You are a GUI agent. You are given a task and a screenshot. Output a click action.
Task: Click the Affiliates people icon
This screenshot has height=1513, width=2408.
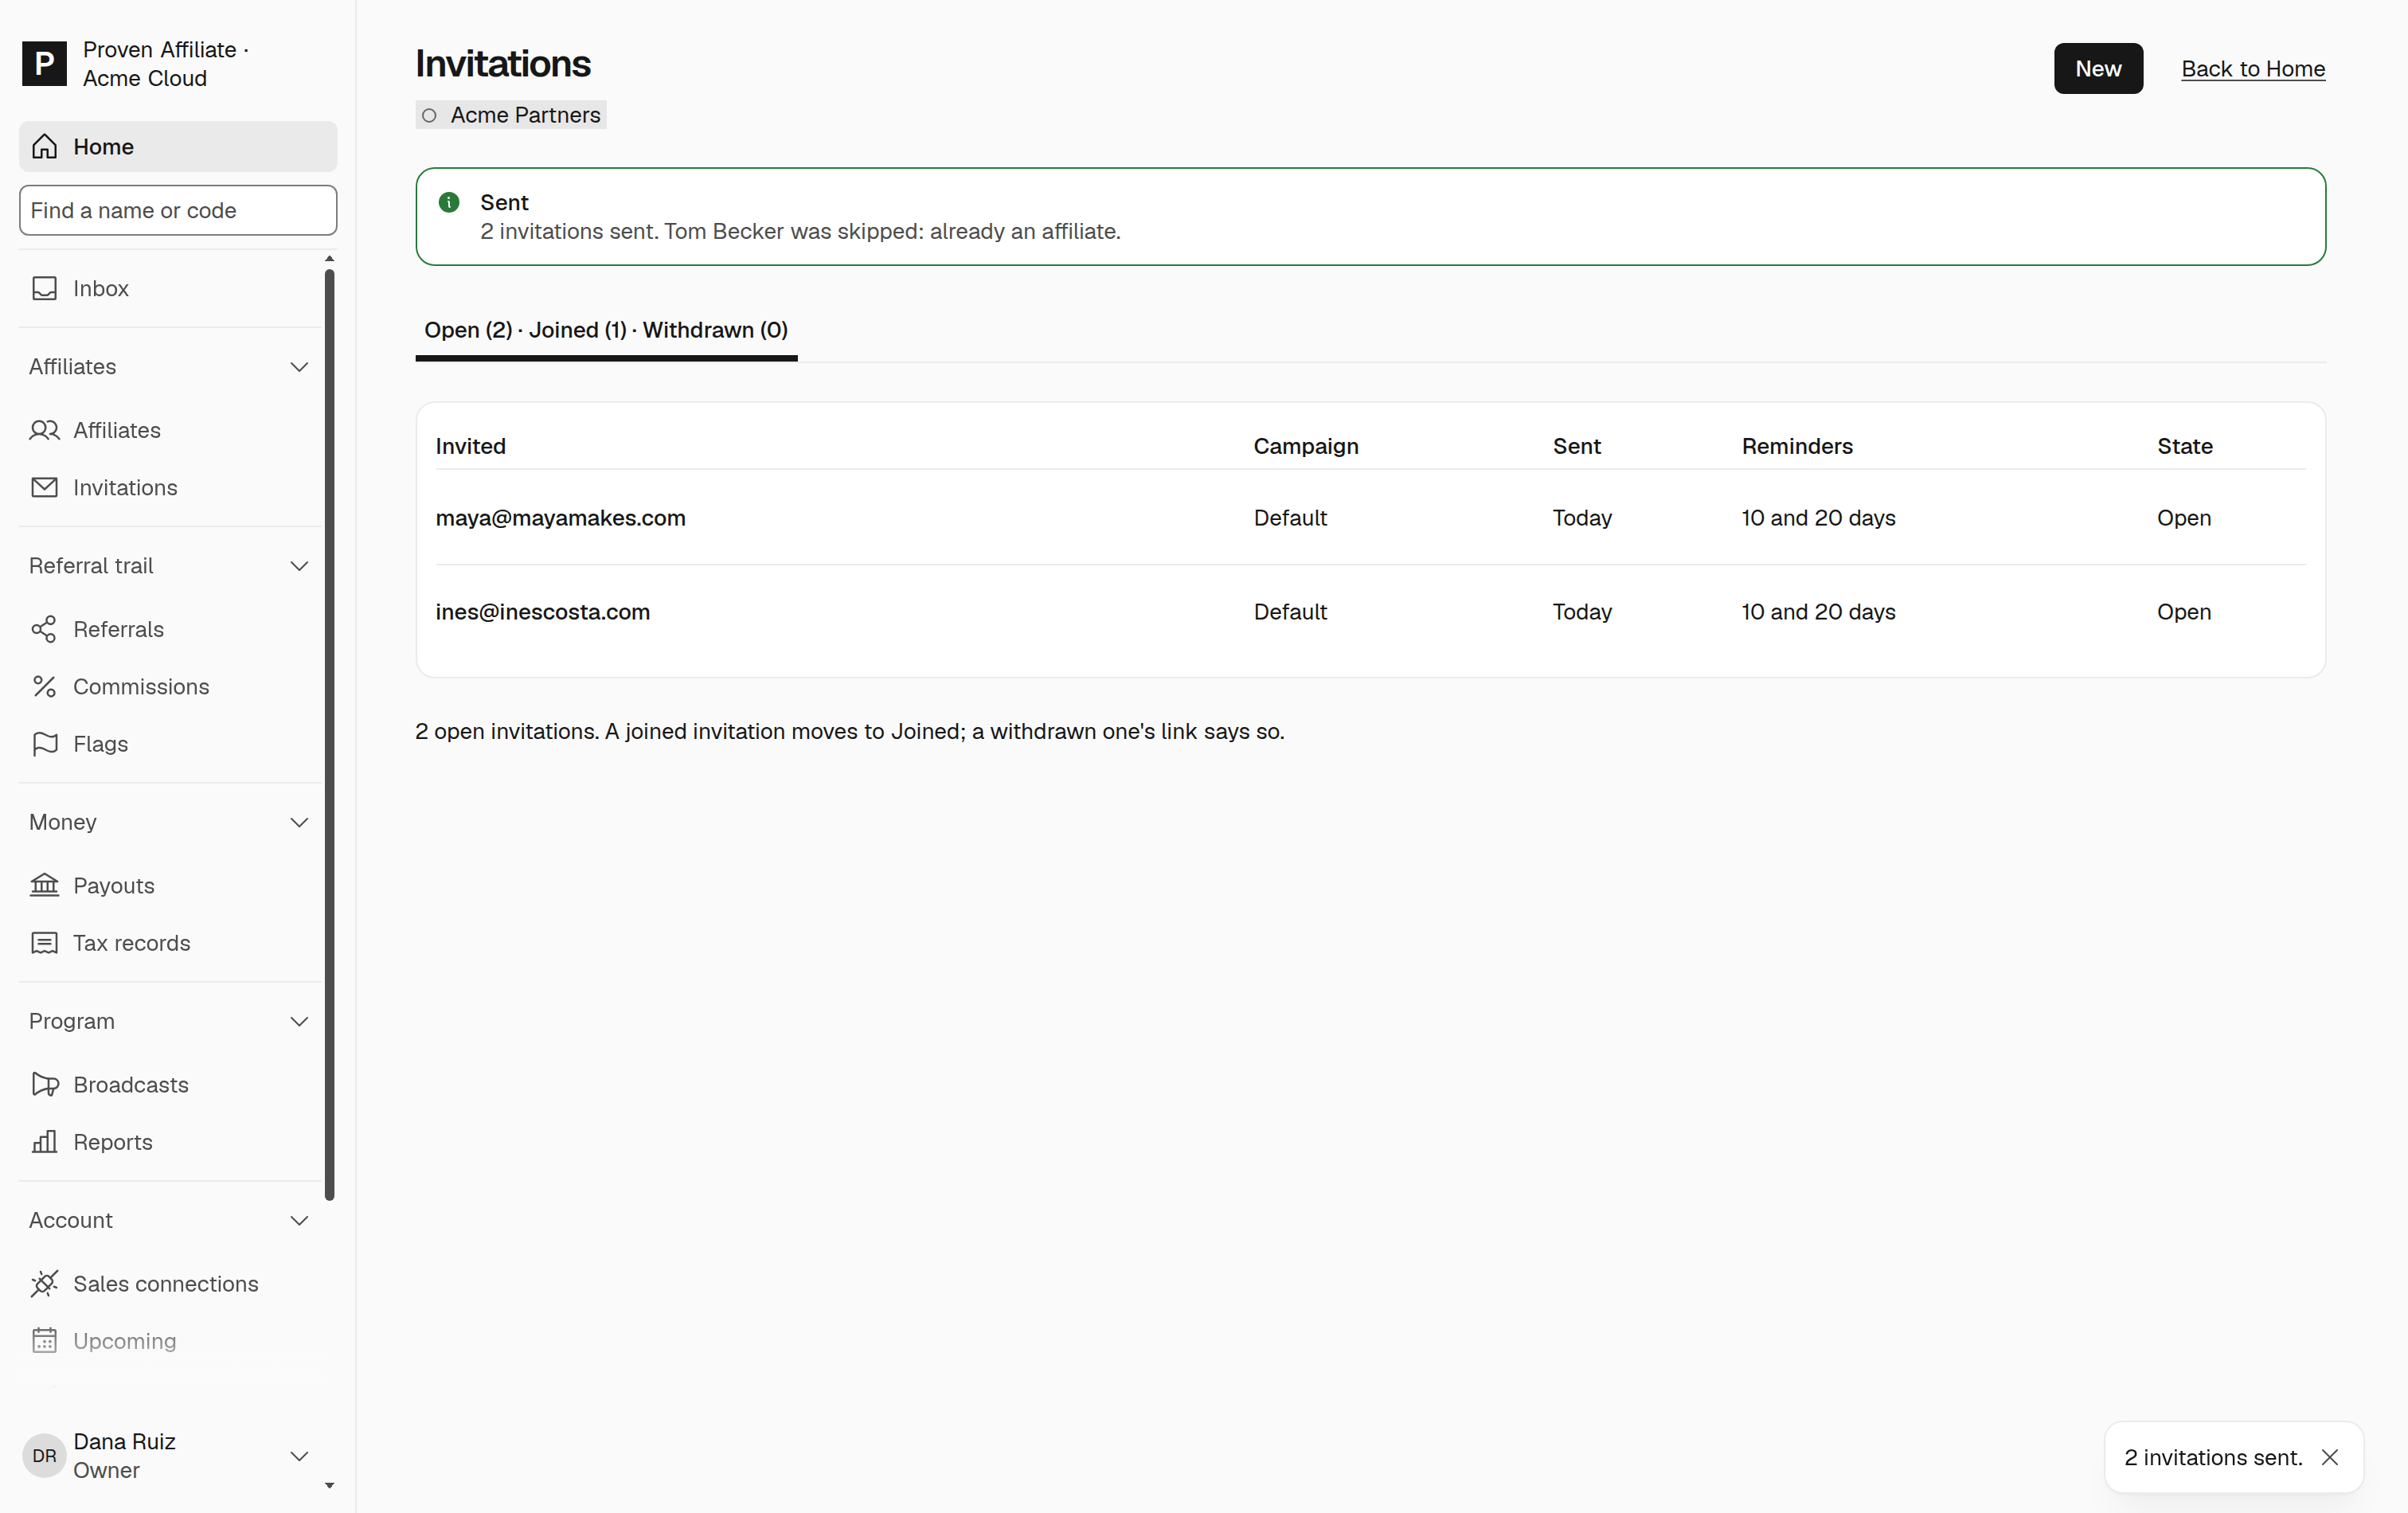coord(44,431)
